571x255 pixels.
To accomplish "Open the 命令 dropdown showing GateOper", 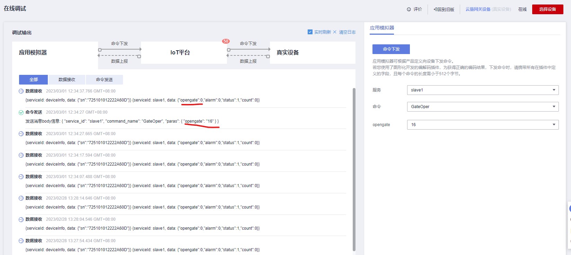I will [x=483, y=107].
